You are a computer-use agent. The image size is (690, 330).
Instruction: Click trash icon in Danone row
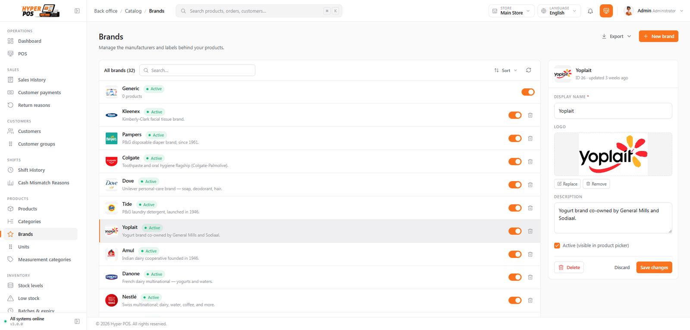coord(530,277)
